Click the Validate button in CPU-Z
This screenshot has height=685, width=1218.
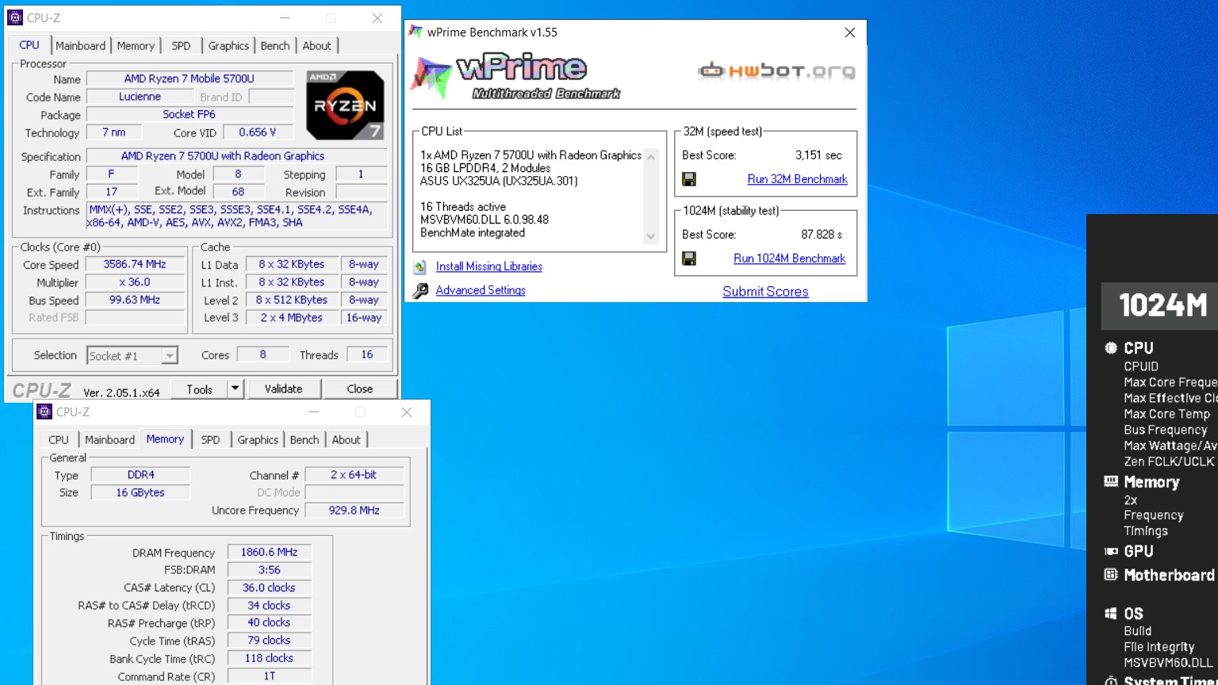pos(284,388)
